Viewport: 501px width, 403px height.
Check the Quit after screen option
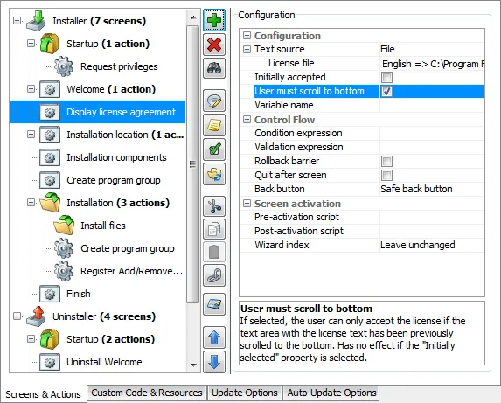pos(386,175)
